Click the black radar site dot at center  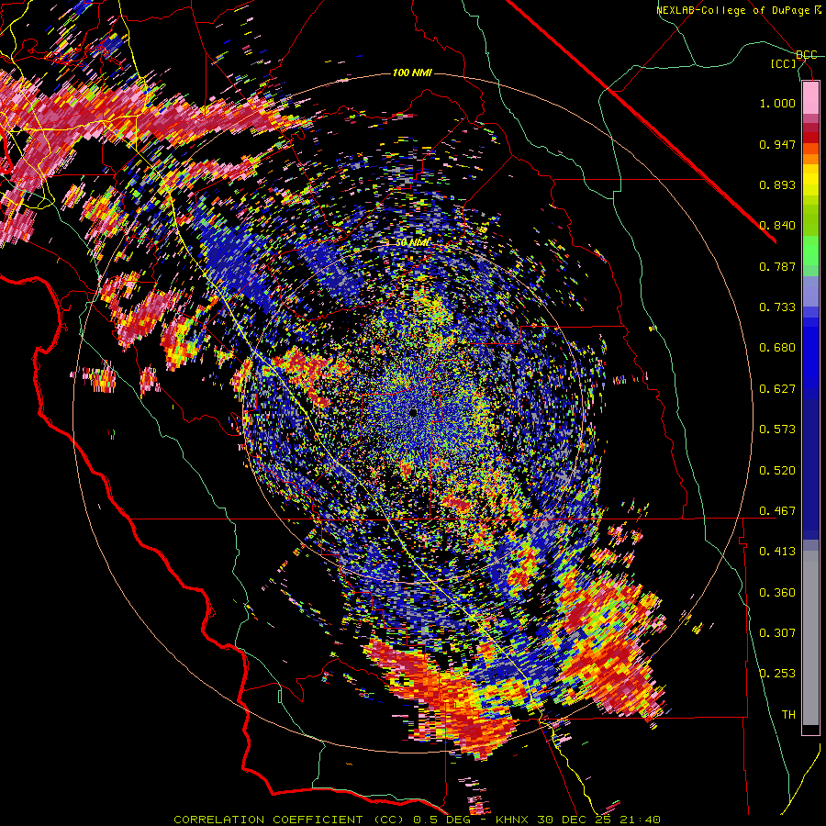[414, 413]
